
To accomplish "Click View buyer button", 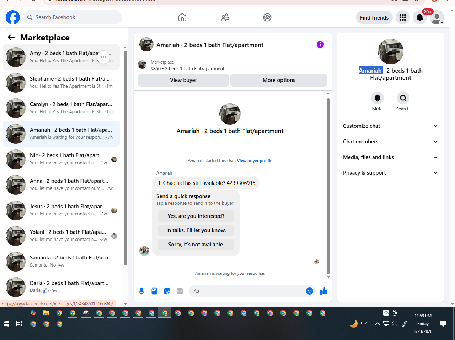I will pos(183,80).
